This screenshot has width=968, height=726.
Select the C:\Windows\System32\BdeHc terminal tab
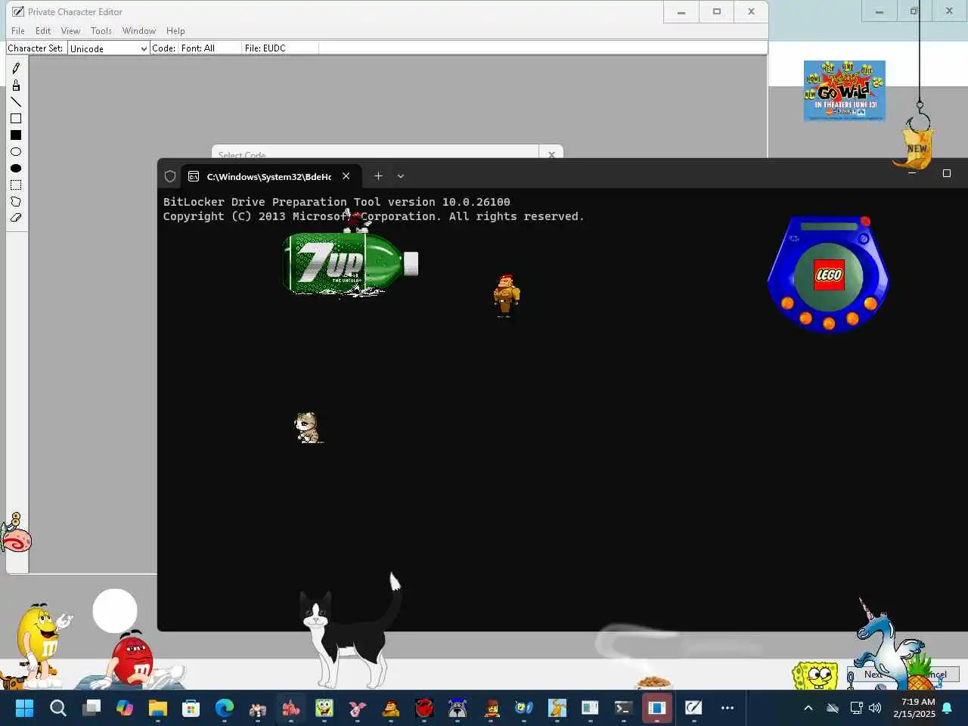[269, 176]
